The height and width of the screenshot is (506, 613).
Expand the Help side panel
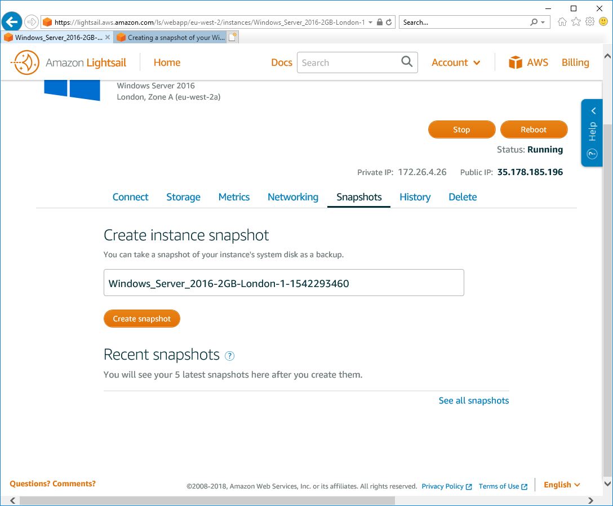[x=592, y=133]
